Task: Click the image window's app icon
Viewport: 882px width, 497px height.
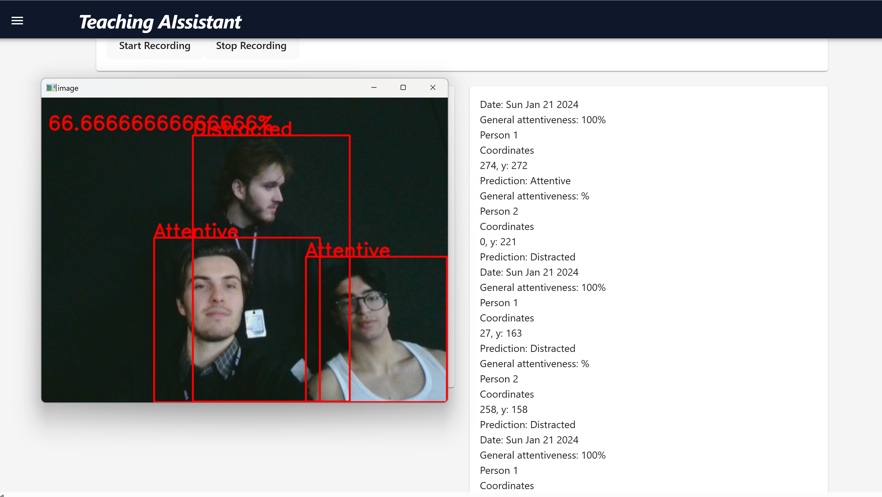Action: pyautogui.click(x=51, y=88)
